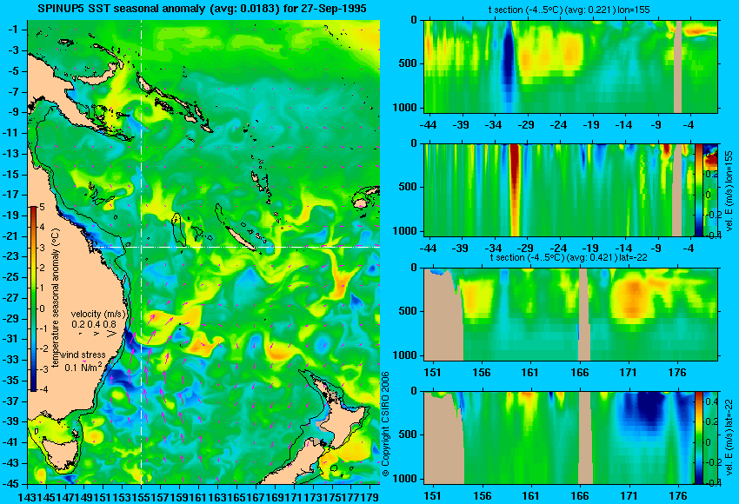Open the temperature section plot at lon=155
739x504 pixels.
click(x=570, y=66)
